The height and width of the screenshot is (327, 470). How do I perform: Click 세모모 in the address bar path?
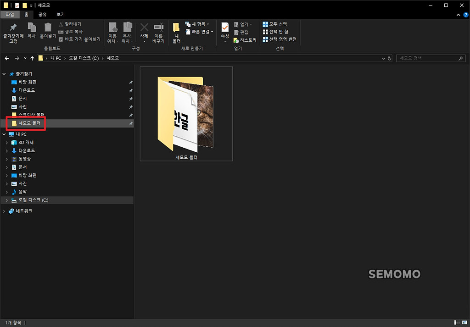pyautogui.click(x=113, y=58)
